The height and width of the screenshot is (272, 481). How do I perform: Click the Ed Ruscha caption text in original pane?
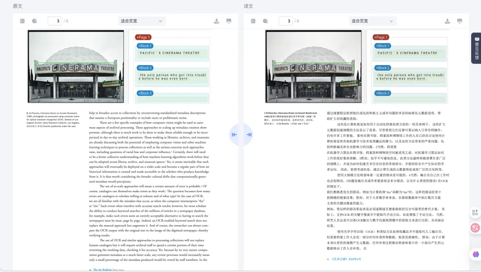click(x=53, y=120)
